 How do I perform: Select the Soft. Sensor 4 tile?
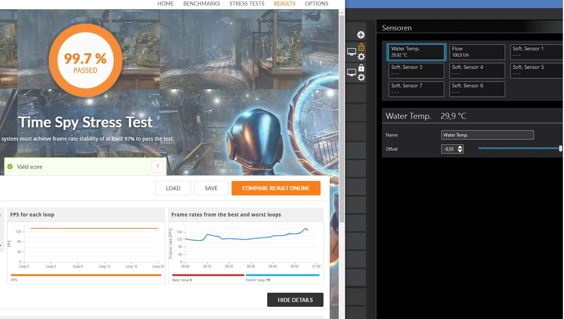[477, 71]
